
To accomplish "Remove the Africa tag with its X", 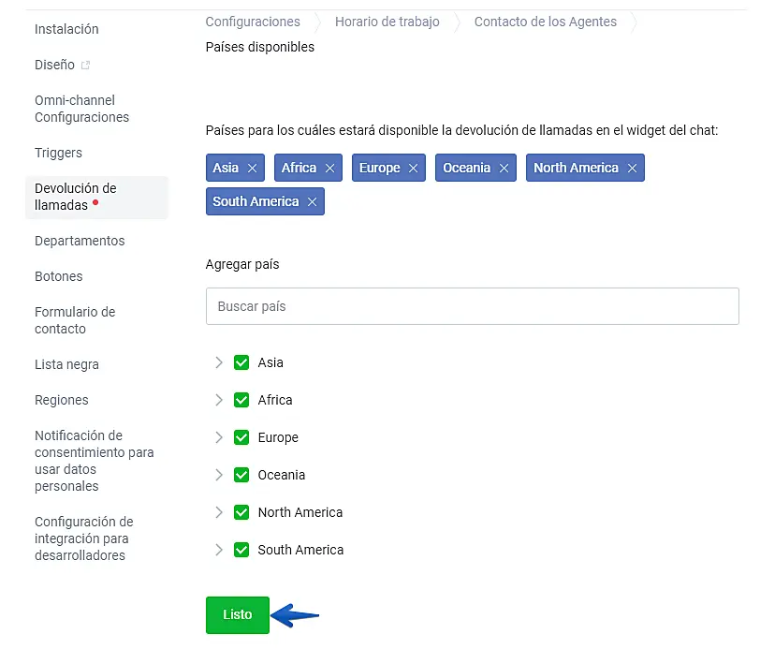I will (x=329, y=169).
